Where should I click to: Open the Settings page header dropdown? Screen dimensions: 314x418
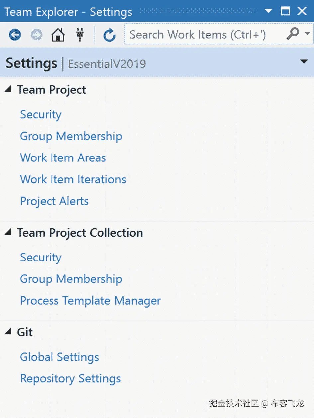pos(304,62)
